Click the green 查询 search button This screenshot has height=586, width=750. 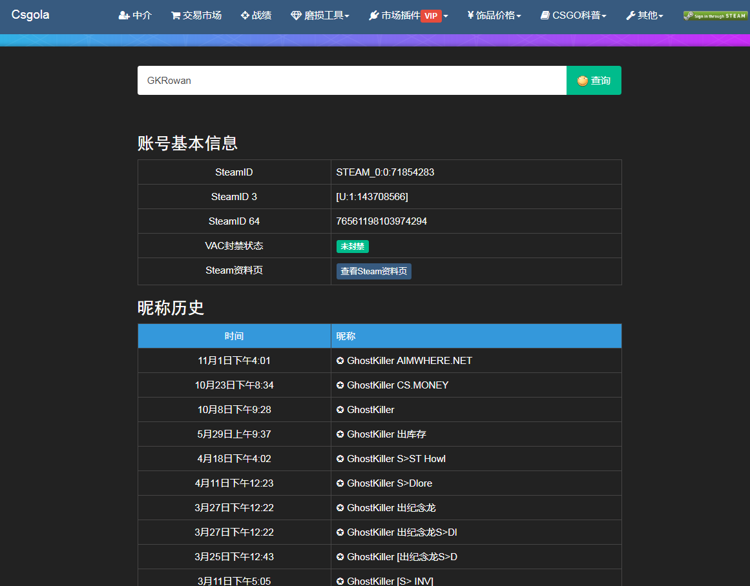594,80
